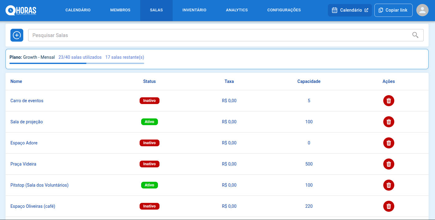This screenshot has height=220, width=435.
Task: Click trash icon for Espaço Adore
Action: (388, 143)
